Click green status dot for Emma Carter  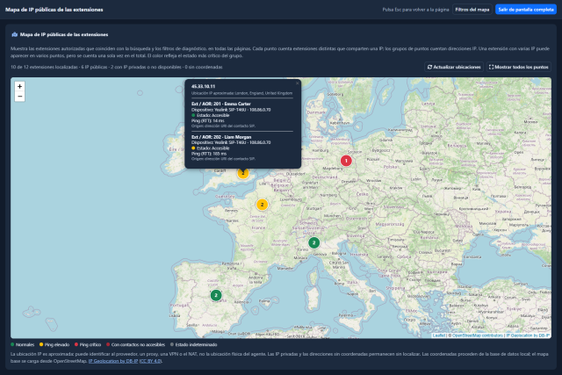tap(193, 115)
